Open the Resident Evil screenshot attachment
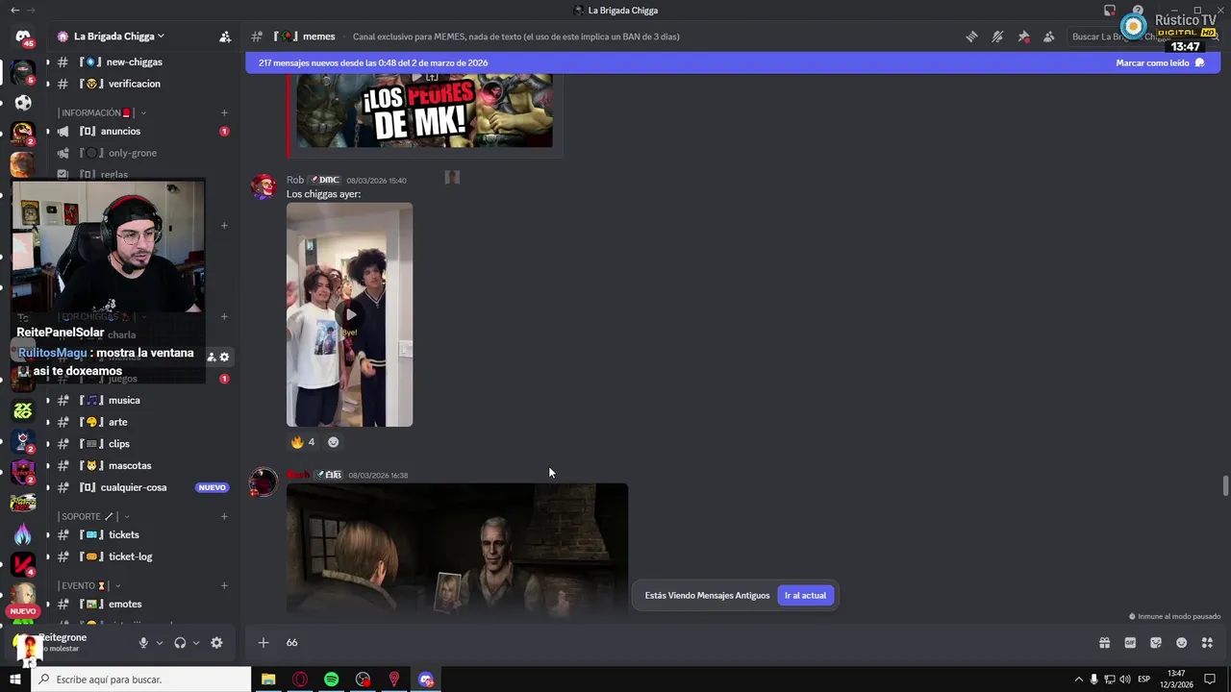 click(x=457, y=550)
